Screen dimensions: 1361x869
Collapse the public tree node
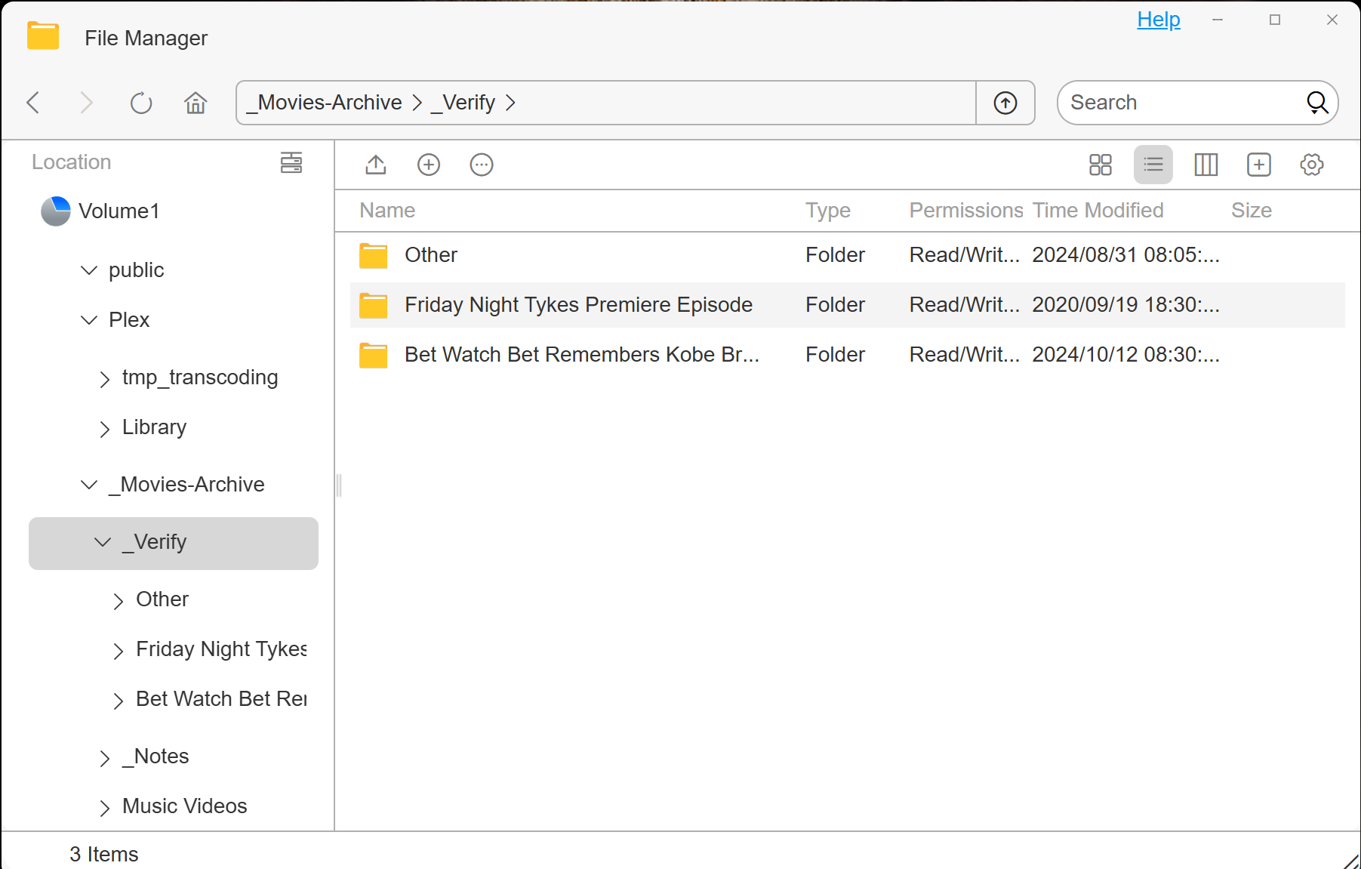pyautogui.click(x=89, y=270)
